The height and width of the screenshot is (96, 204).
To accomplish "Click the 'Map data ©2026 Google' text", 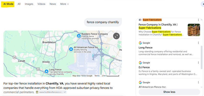I will tap(82, 76).
